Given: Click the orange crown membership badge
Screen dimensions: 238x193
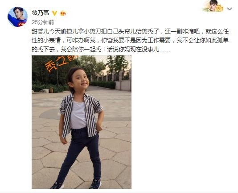Looking at the screenshot, I should (63, 13).
